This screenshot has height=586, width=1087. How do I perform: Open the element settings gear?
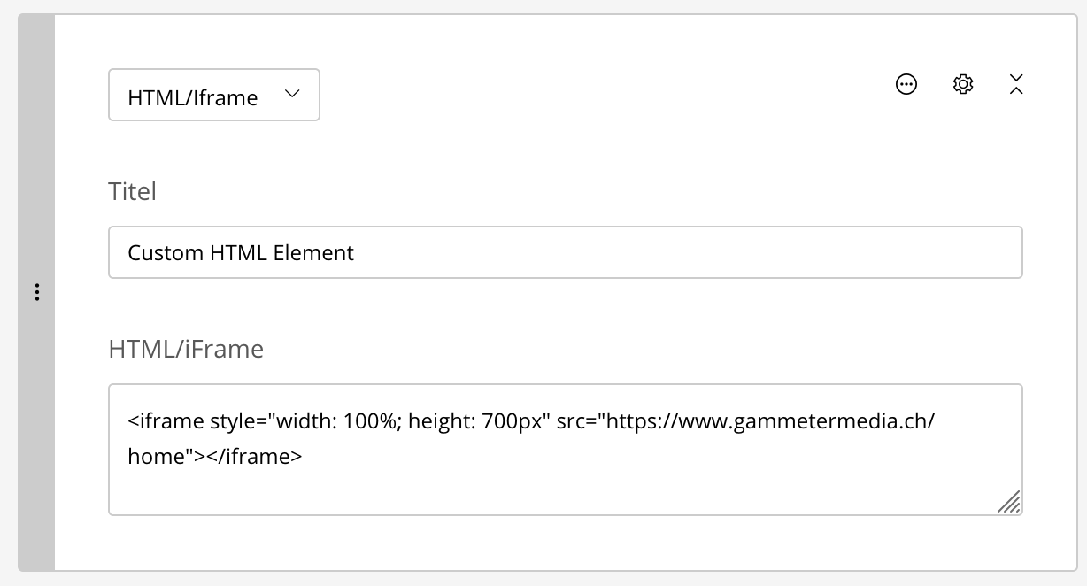(x=963, y=84)
